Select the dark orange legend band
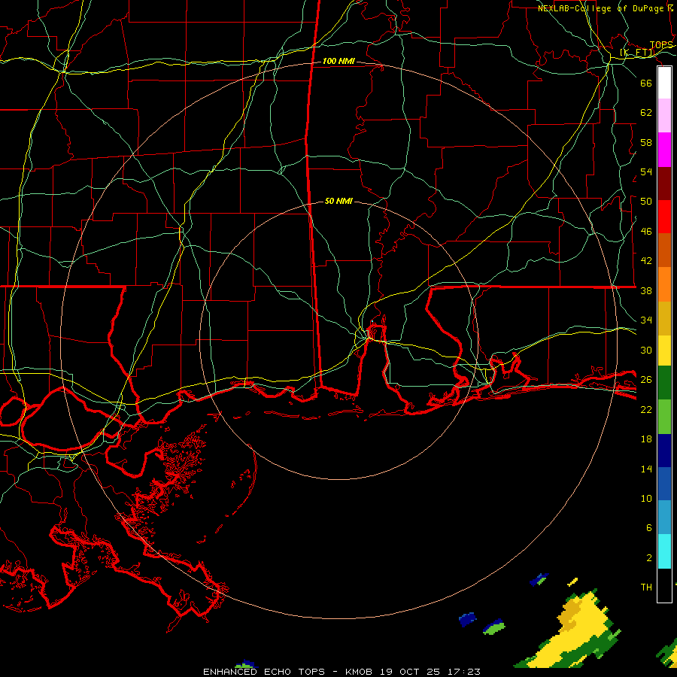Image resolution: width=677 pixels, height=677 pixels. click(664, 250)
